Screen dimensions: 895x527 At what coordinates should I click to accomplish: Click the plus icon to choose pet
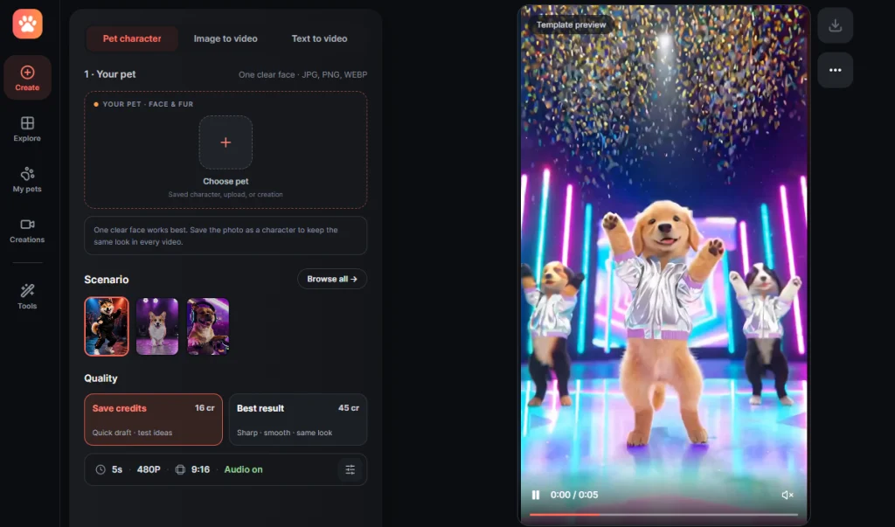point(225,142)
